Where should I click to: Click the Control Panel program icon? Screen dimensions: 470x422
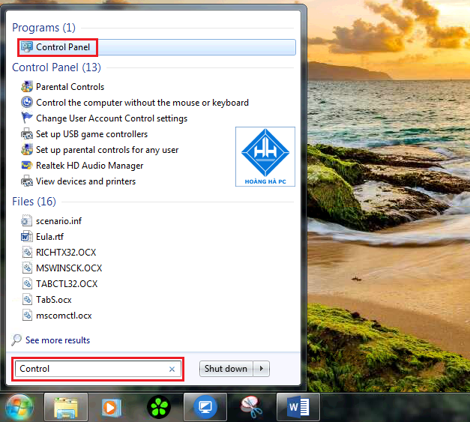[27, 47]
